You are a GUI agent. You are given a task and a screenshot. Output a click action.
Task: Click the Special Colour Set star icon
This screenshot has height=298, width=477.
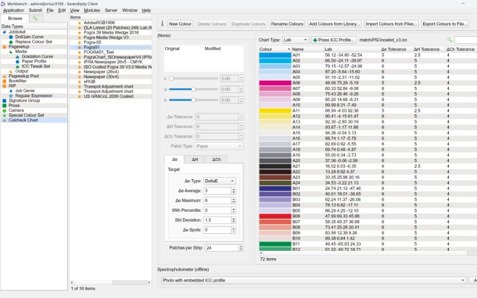pos(4,115)
